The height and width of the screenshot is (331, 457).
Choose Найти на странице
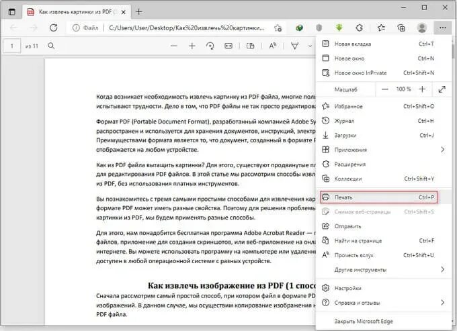point(383,241)
